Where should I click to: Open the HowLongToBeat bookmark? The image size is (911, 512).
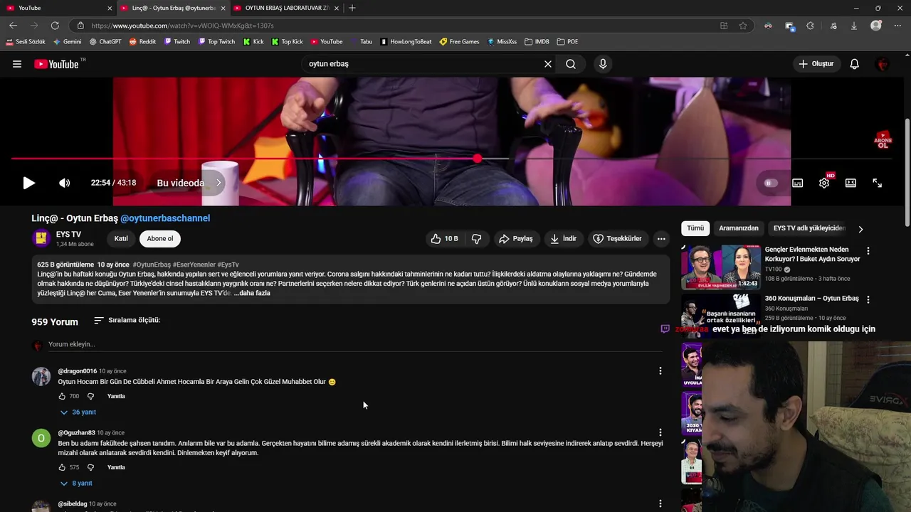(406, 42)
